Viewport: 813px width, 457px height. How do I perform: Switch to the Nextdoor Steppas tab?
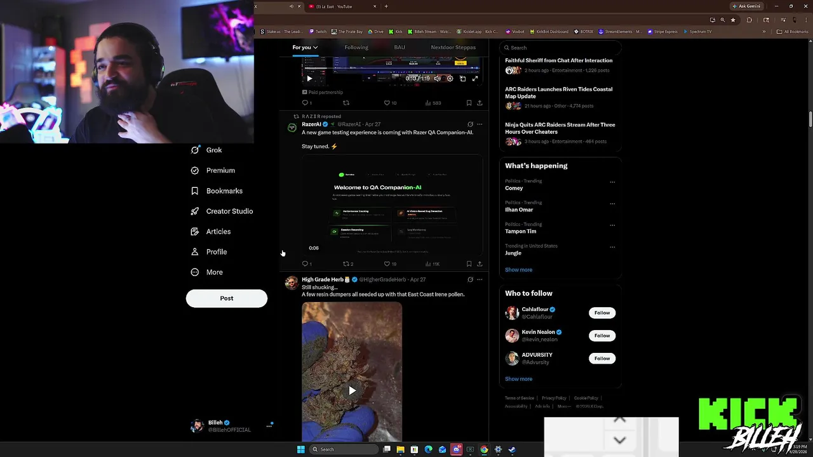453,48
